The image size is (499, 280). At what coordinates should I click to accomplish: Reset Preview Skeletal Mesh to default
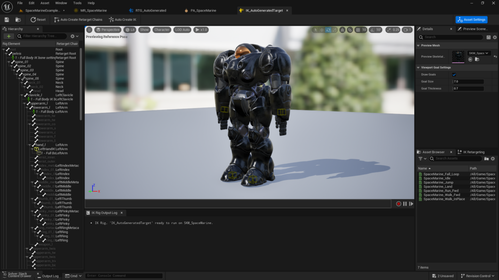(495, 56)
